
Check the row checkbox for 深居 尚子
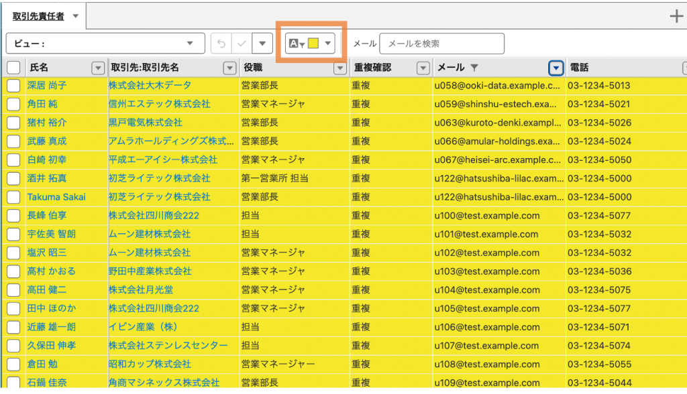coord(13,86)
